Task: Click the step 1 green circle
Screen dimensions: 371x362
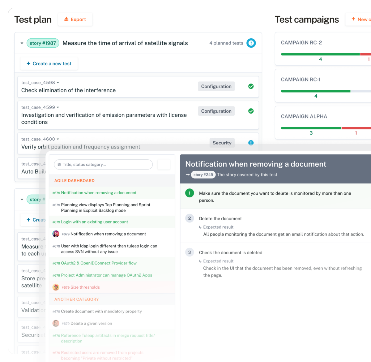Action: click(190, 193)
